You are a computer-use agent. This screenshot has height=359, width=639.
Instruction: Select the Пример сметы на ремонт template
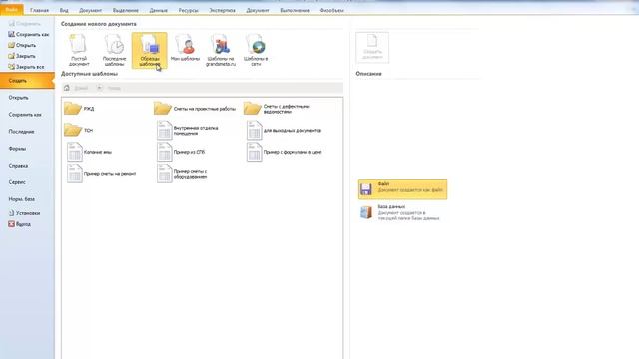tap(102, 173)
